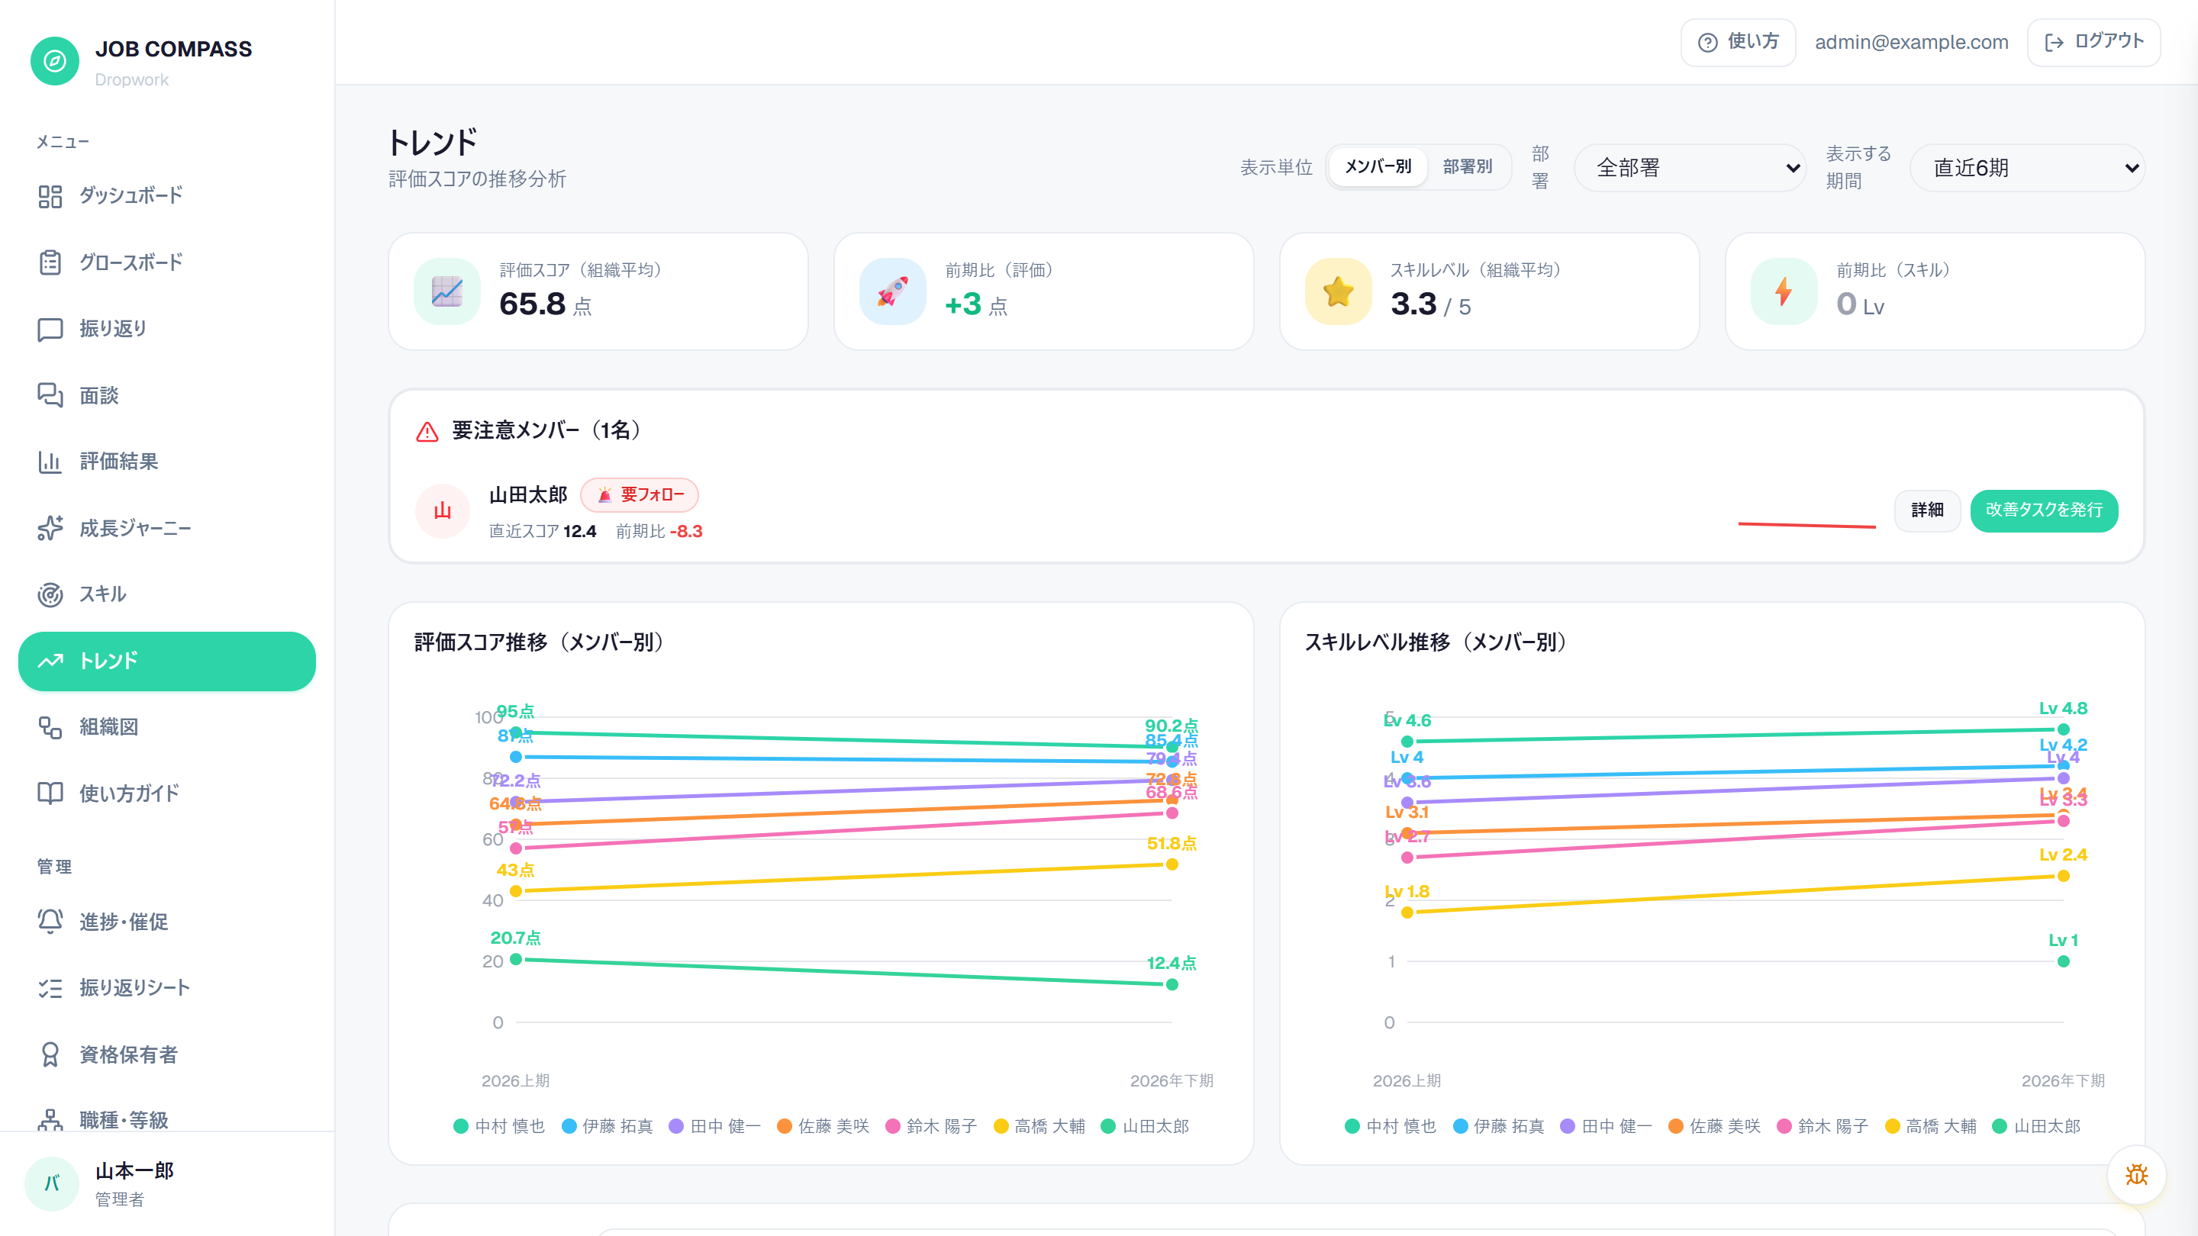The width and height of the screenshot is (2198, 1236).
Task: Click the 65.8 点 score value
Action: point(545,304)
